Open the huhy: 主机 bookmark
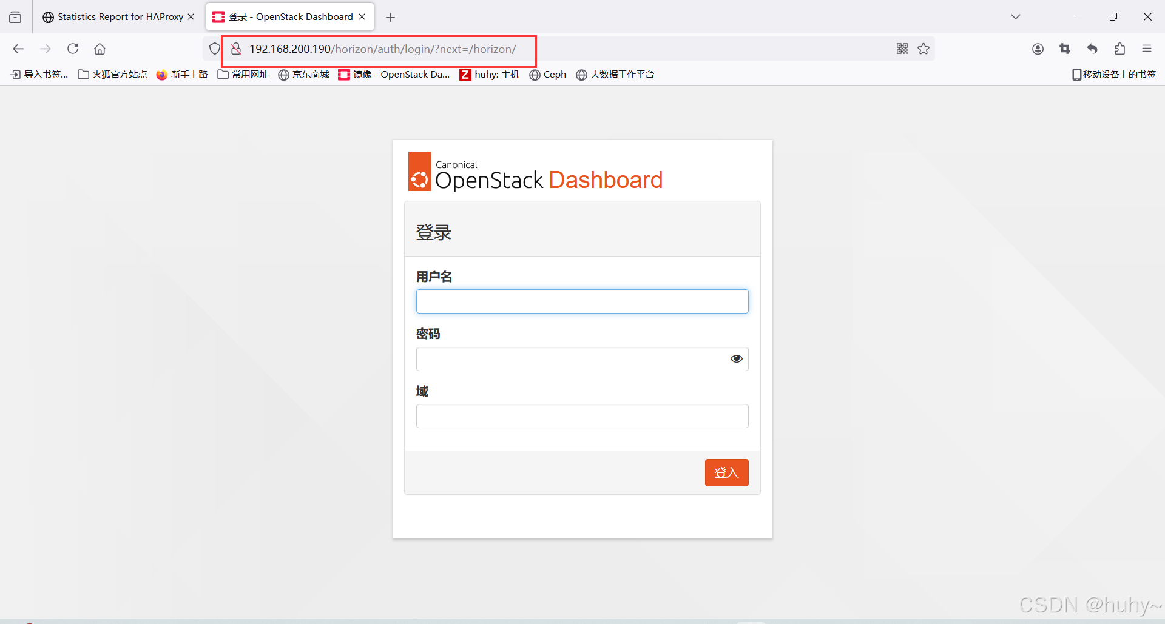The image size is (1165, 624). 490,75
